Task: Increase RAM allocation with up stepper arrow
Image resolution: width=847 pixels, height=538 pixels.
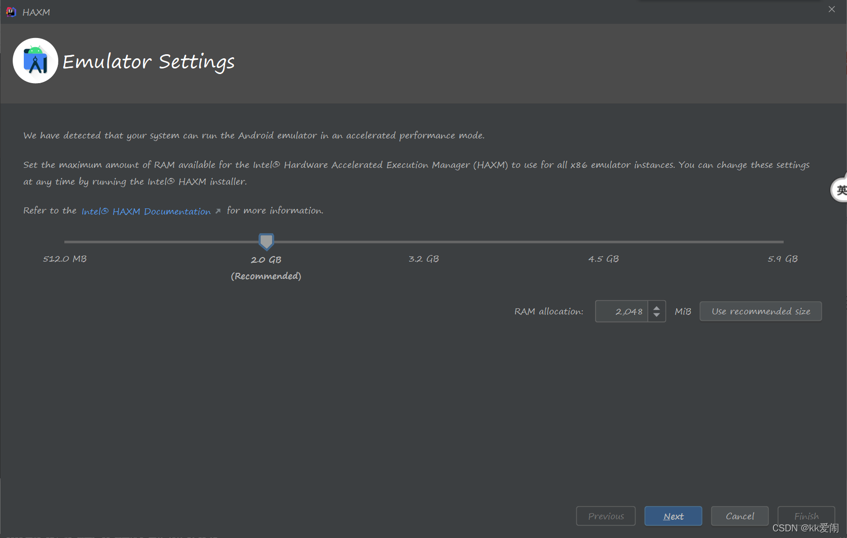Action: [x=656, y=307]
